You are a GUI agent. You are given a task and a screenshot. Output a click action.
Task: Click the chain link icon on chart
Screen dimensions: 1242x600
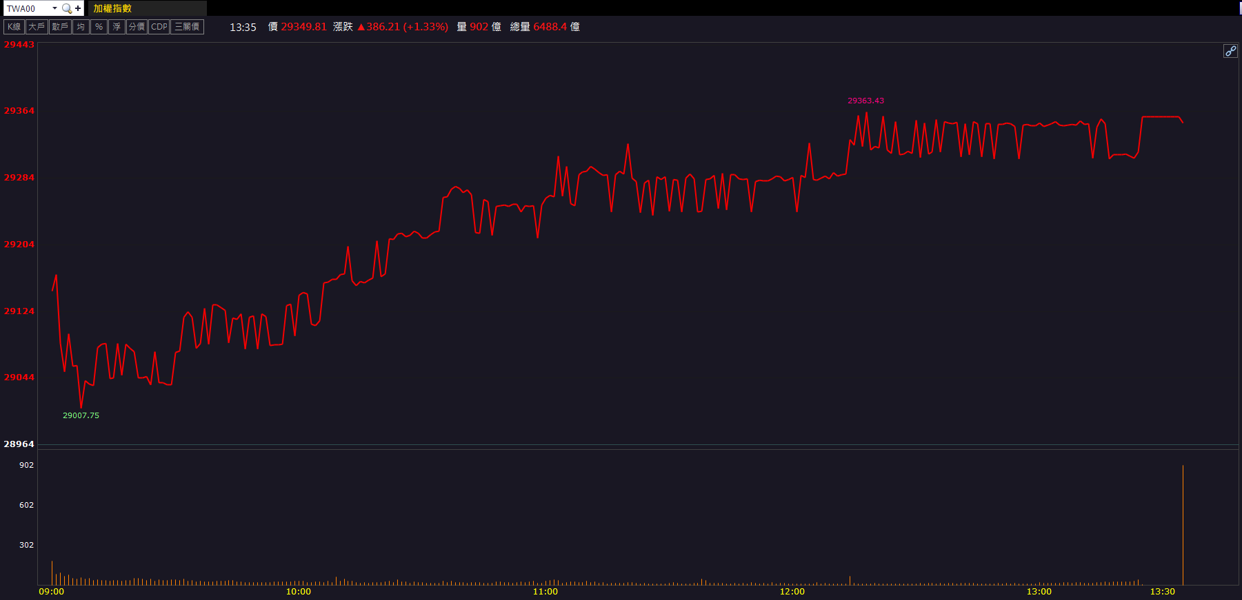[x=1230, y=51]
